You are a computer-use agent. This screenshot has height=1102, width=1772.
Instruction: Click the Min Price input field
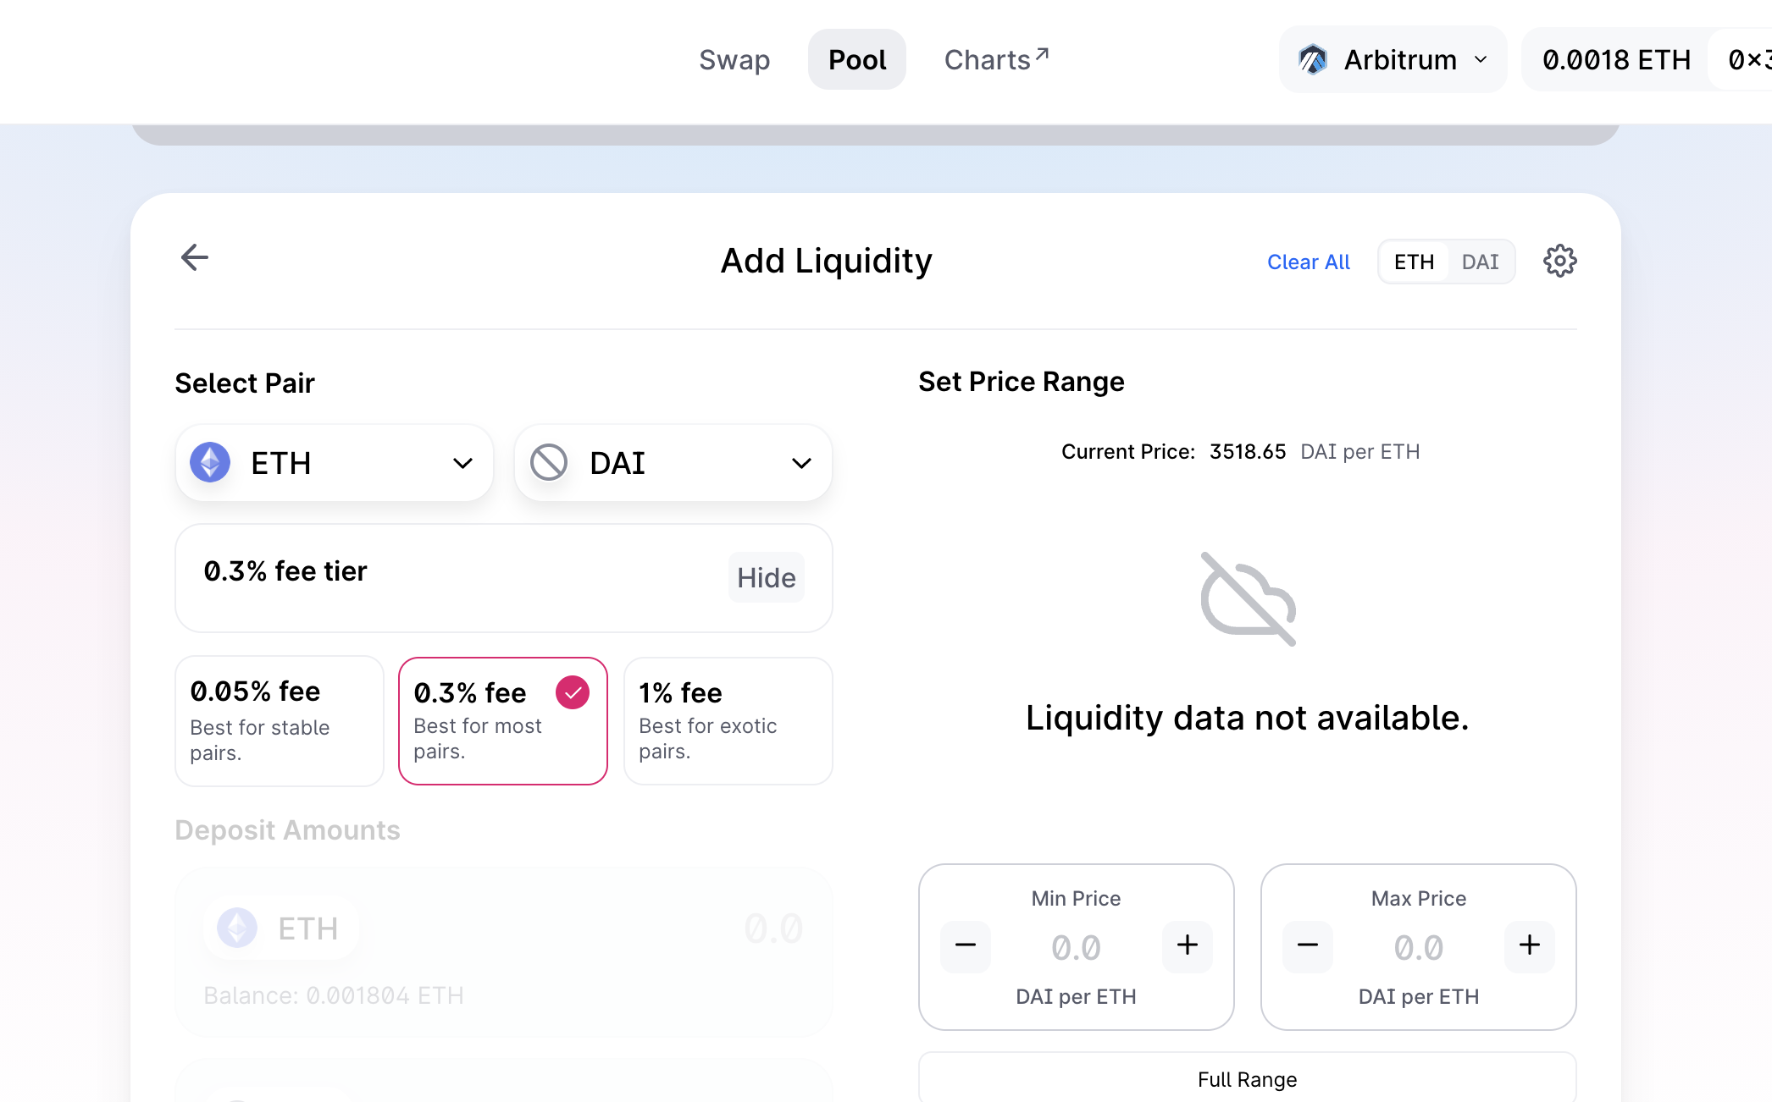(1076, 947)
